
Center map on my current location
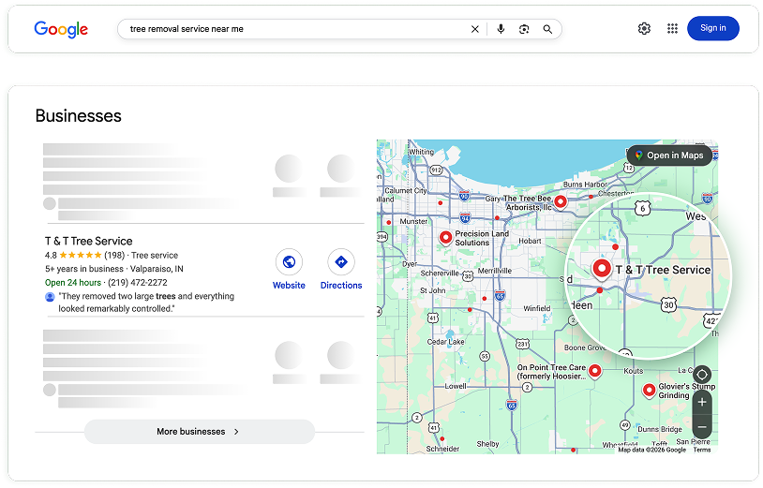(702, 376)
